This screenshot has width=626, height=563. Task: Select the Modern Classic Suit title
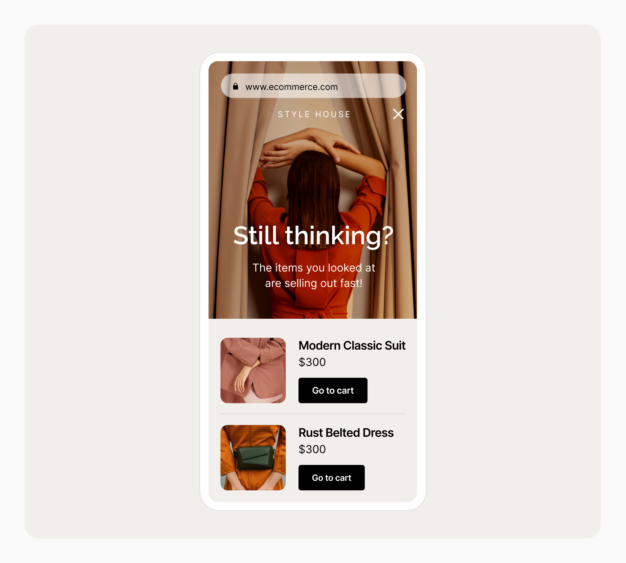(352, 346)
